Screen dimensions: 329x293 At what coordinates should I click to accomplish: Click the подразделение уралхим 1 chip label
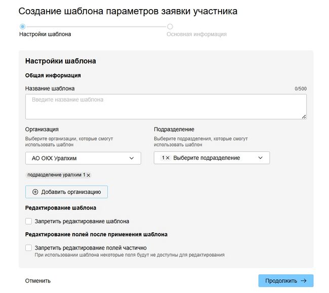click(x=56, y=175)
